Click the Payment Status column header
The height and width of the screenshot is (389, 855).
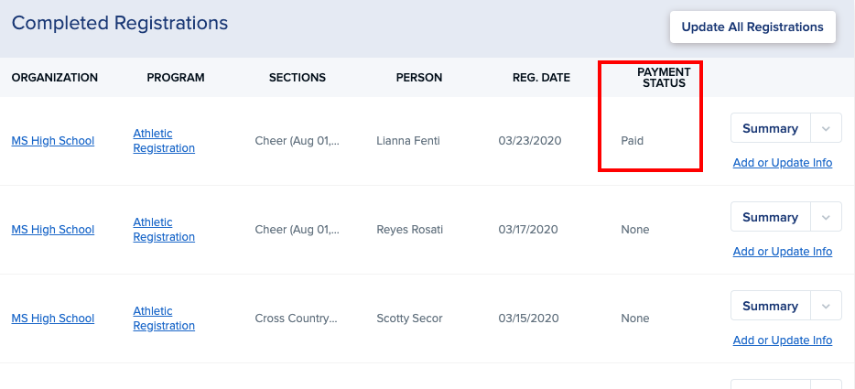(664, 78)
